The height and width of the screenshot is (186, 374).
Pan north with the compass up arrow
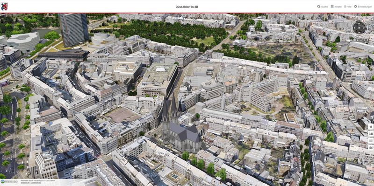(359, 24)
